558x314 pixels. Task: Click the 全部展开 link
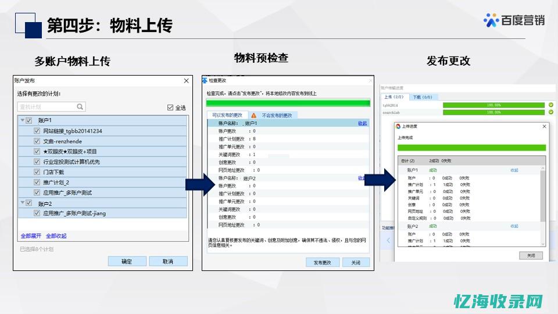pos(31,236)
